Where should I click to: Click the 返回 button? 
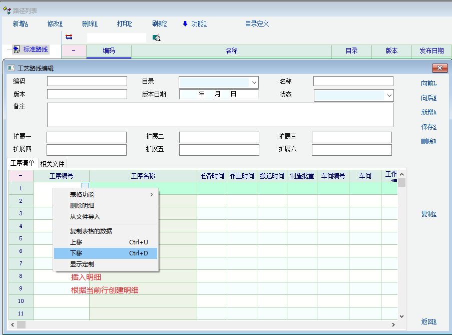tap(429, 322)
